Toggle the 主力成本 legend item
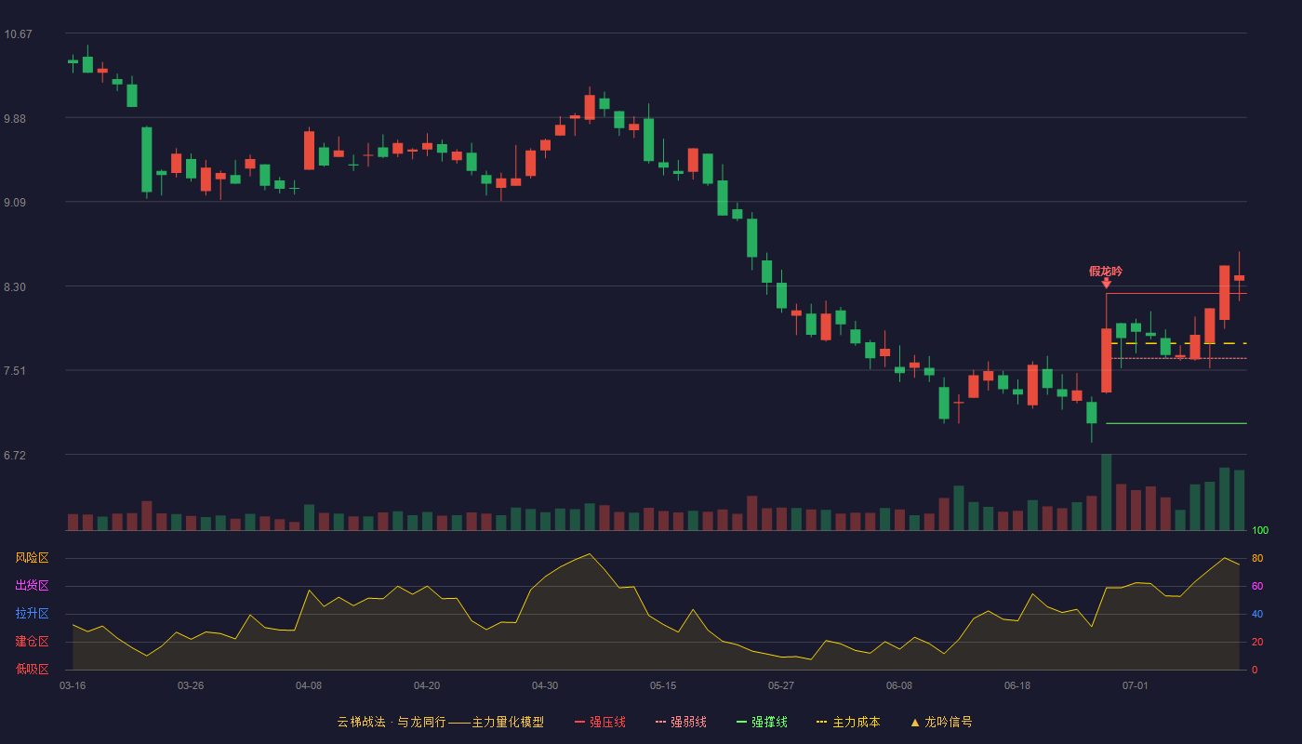 pos(848,722)
